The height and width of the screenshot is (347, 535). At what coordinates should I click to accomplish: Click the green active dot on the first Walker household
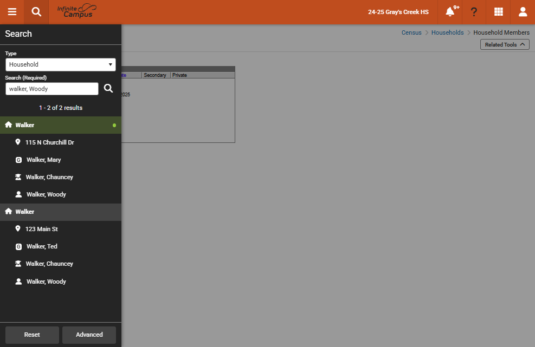click(x=114, y=126)
